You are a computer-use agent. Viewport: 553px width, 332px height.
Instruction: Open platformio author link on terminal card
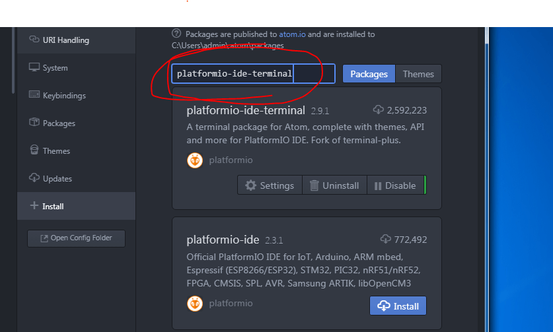point(231,160)
